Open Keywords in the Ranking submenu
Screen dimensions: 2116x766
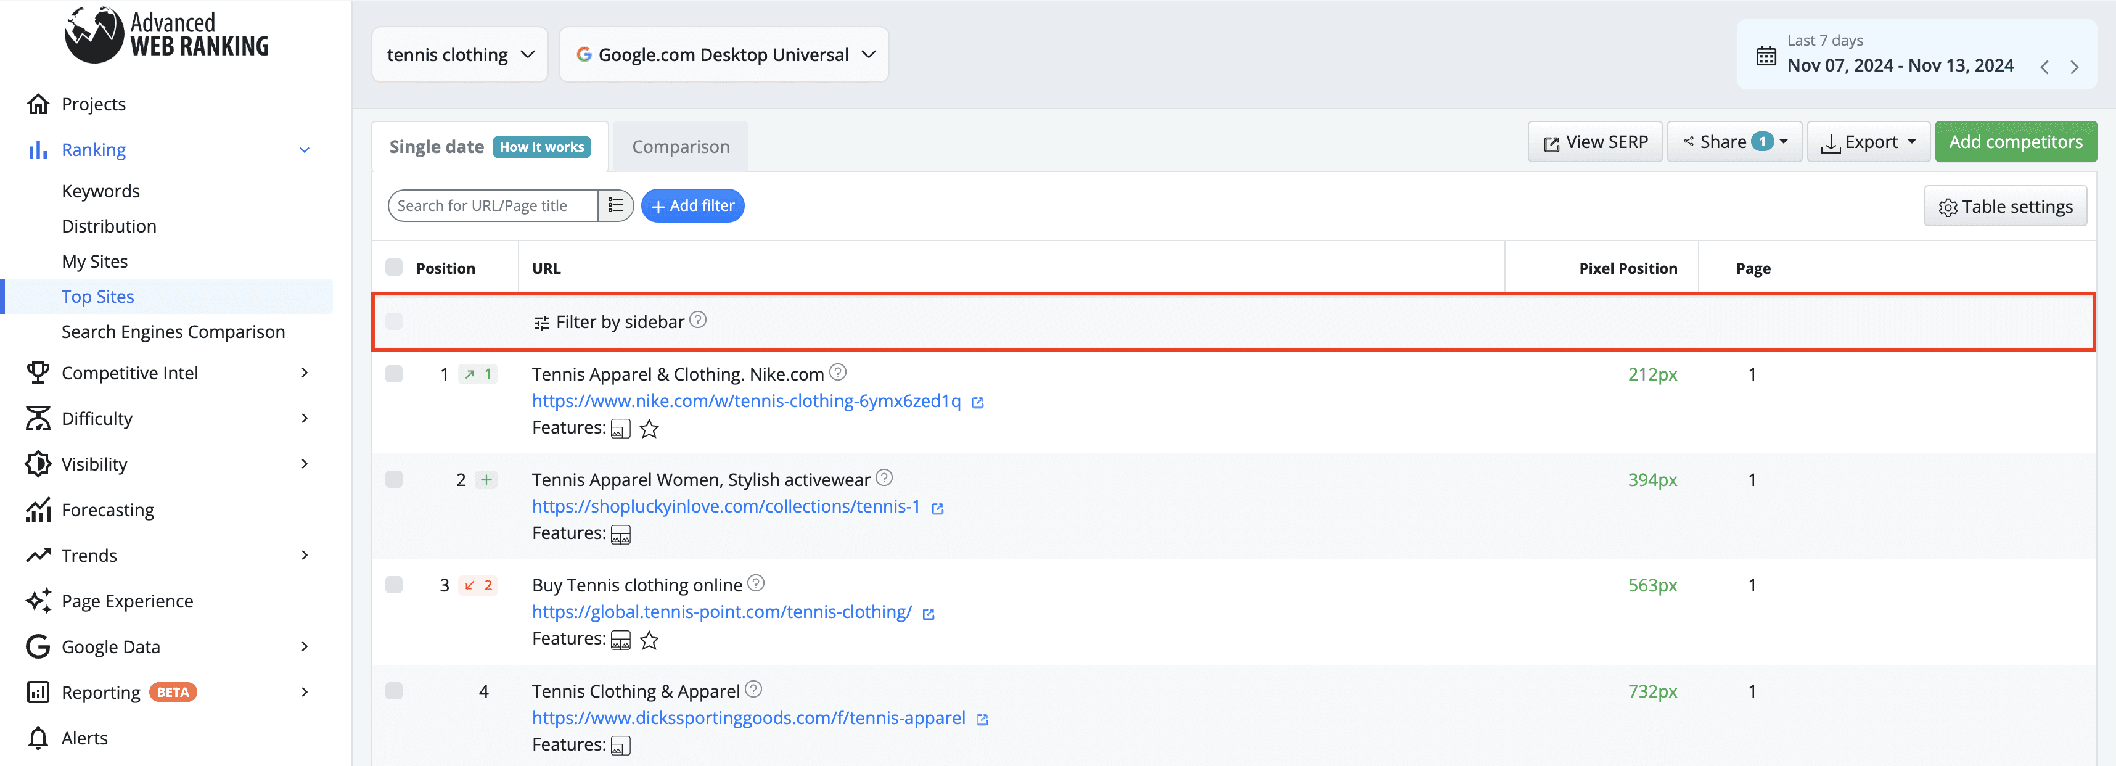coord(100,191)
